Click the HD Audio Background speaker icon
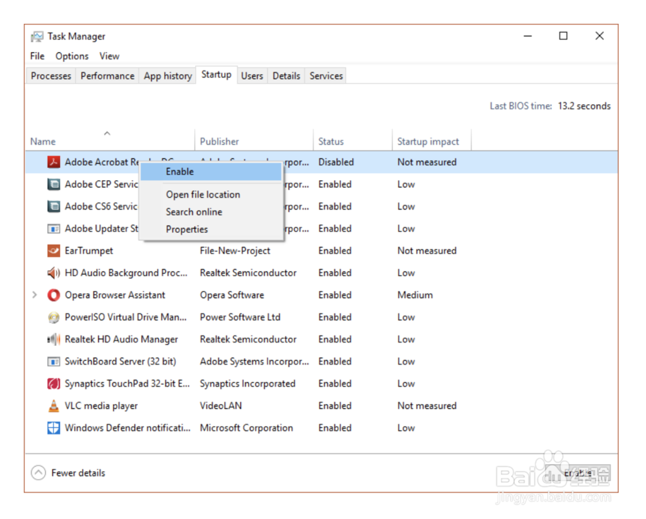 [54, 273]
